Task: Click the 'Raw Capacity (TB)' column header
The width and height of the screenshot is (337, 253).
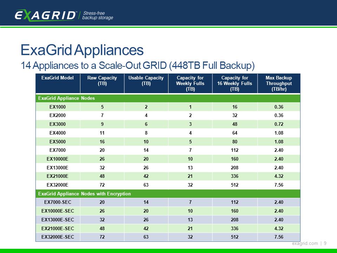Action: tap(102, 84)
